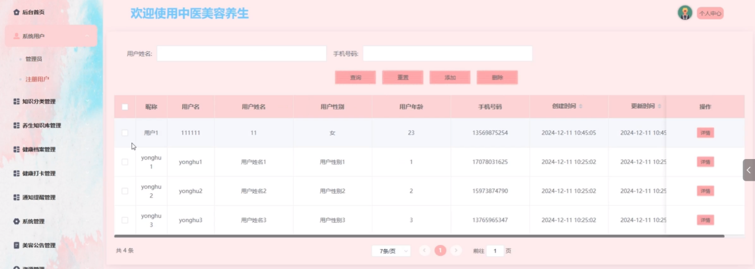Click the grid icon beside 健康打卡管理
Image resolution: width=755 pixels, height=269 pixels.
(x=17, y=173)
